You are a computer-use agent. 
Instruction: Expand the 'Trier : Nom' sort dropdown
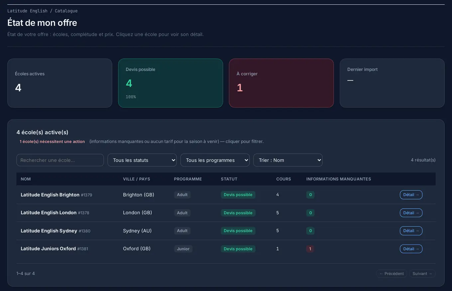[x=288, y=160]
